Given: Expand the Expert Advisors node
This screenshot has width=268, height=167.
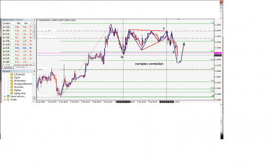Looking at the screenshot, I should (4, 97).
